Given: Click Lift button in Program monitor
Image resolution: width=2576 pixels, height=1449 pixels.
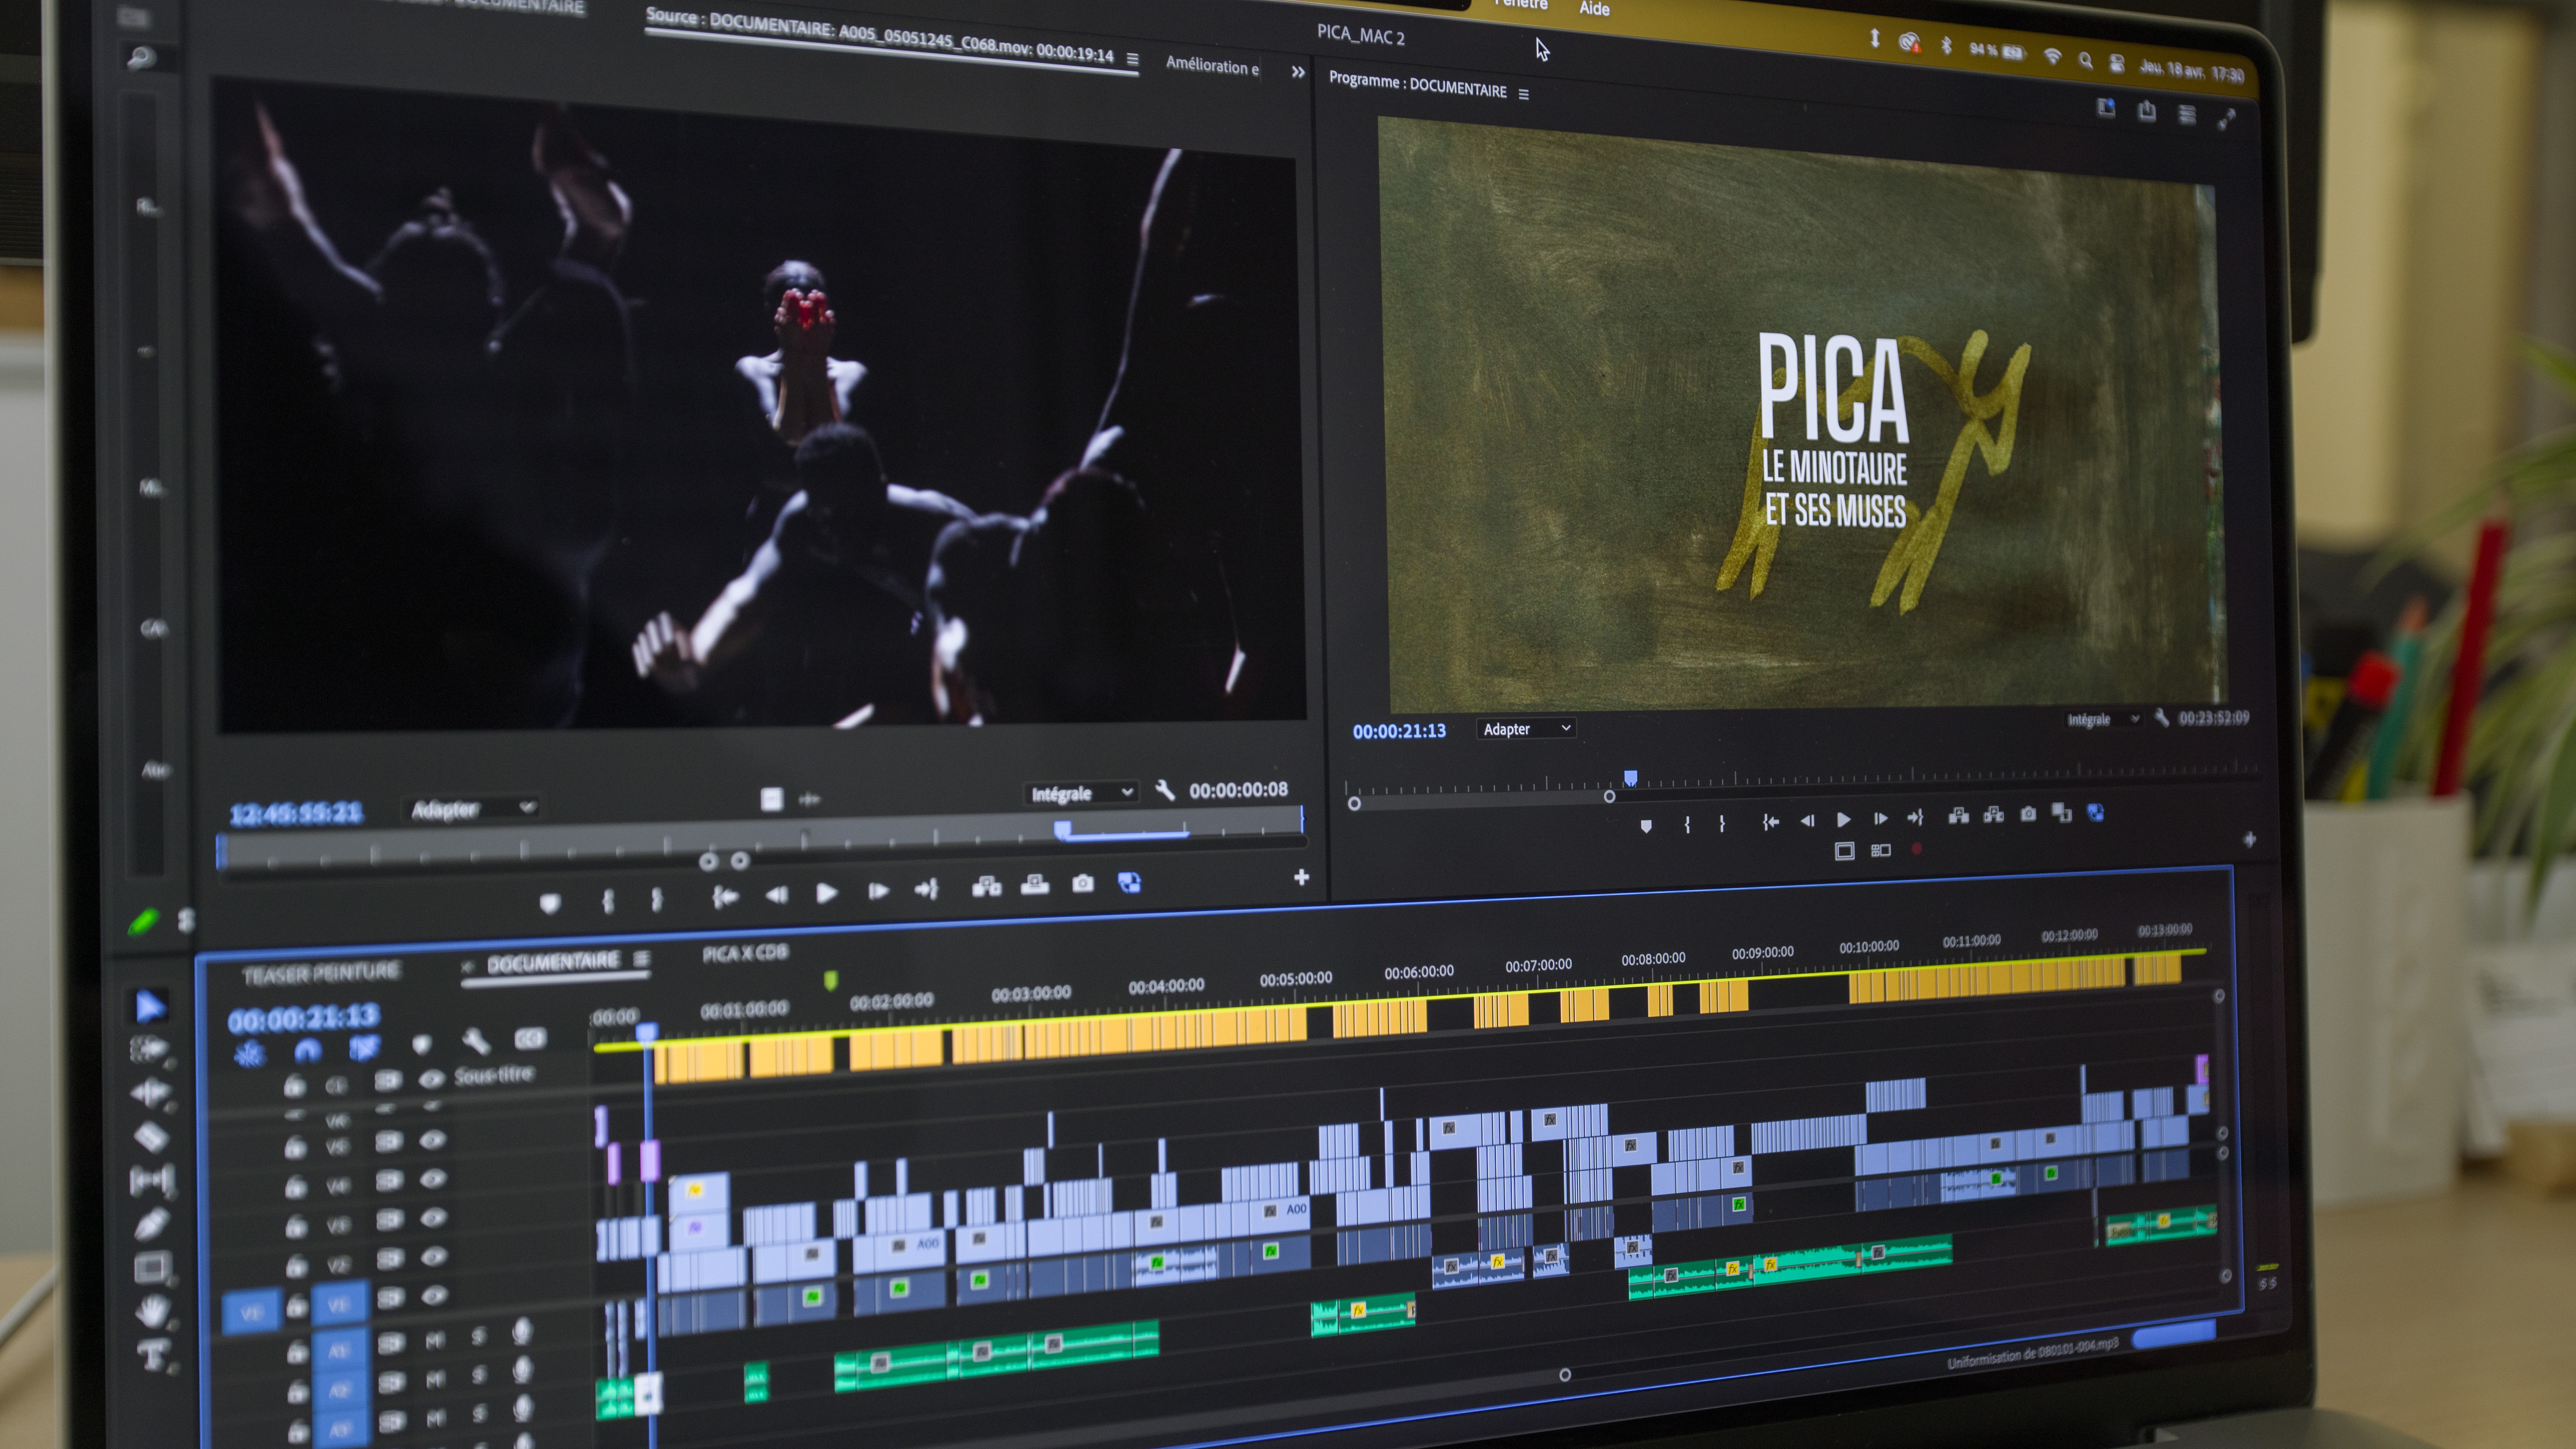Looking at the screenshot, I should click(1958, 816).
